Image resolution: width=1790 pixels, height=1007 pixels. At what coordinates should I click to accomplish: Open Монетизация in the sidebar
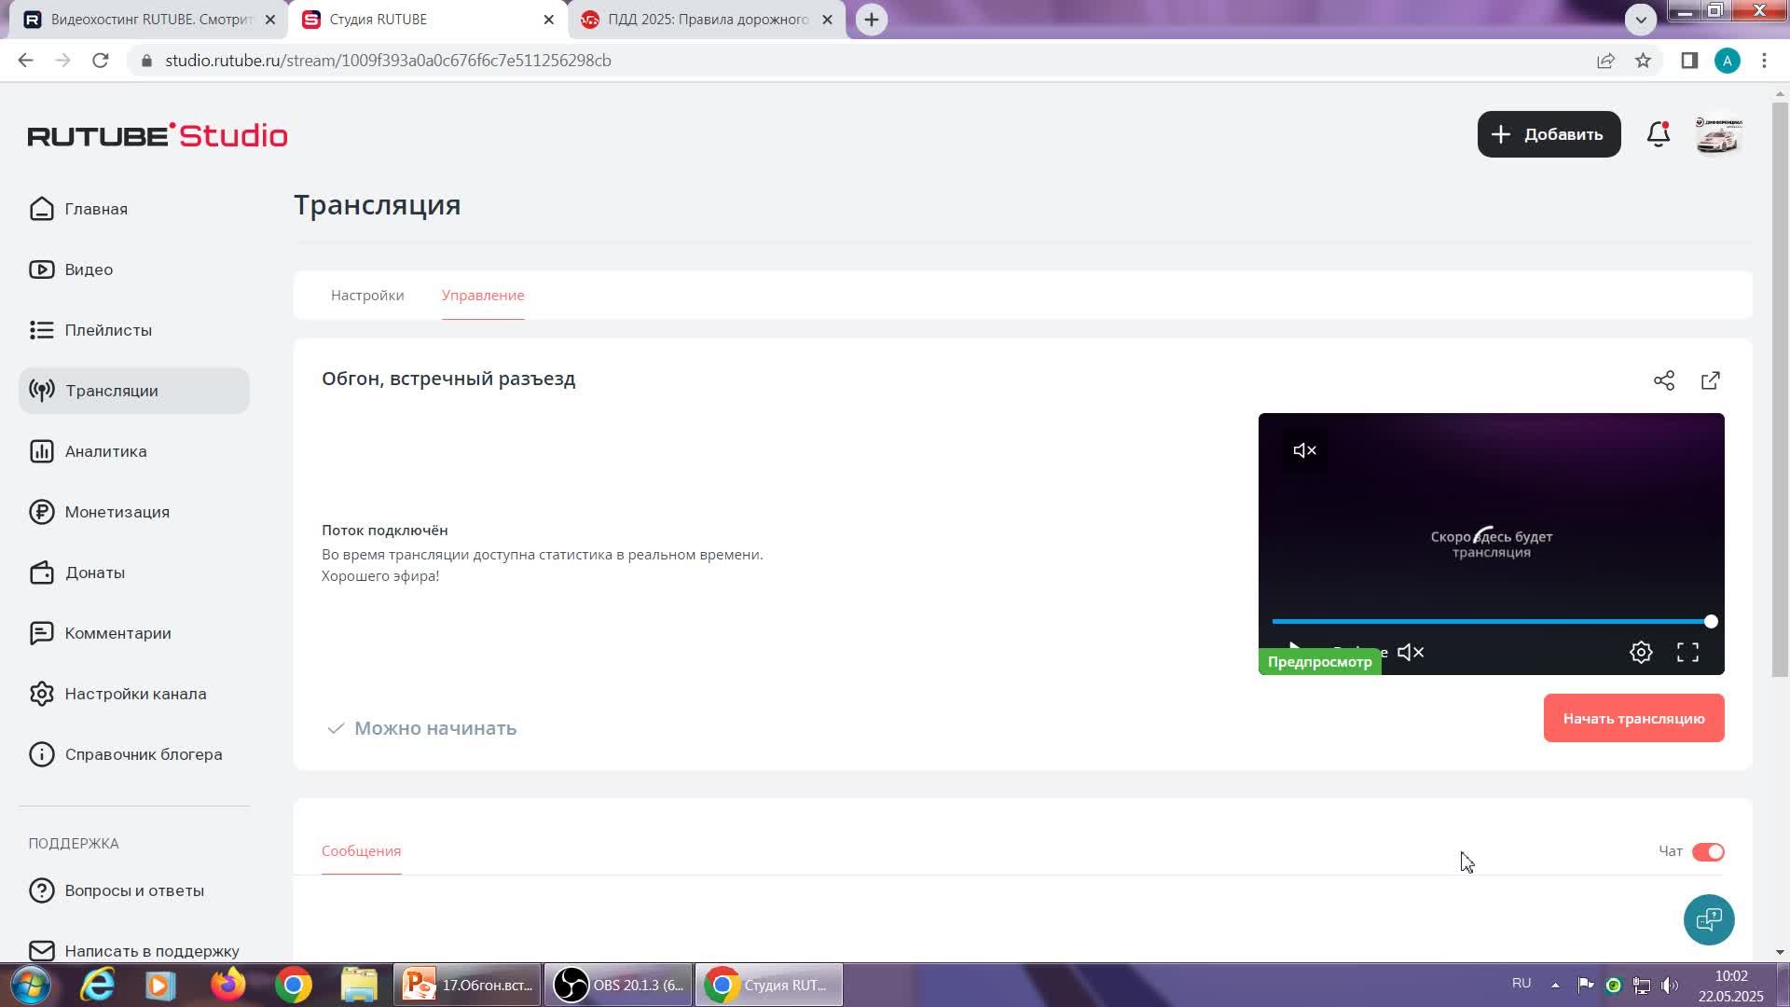(117, 512)
